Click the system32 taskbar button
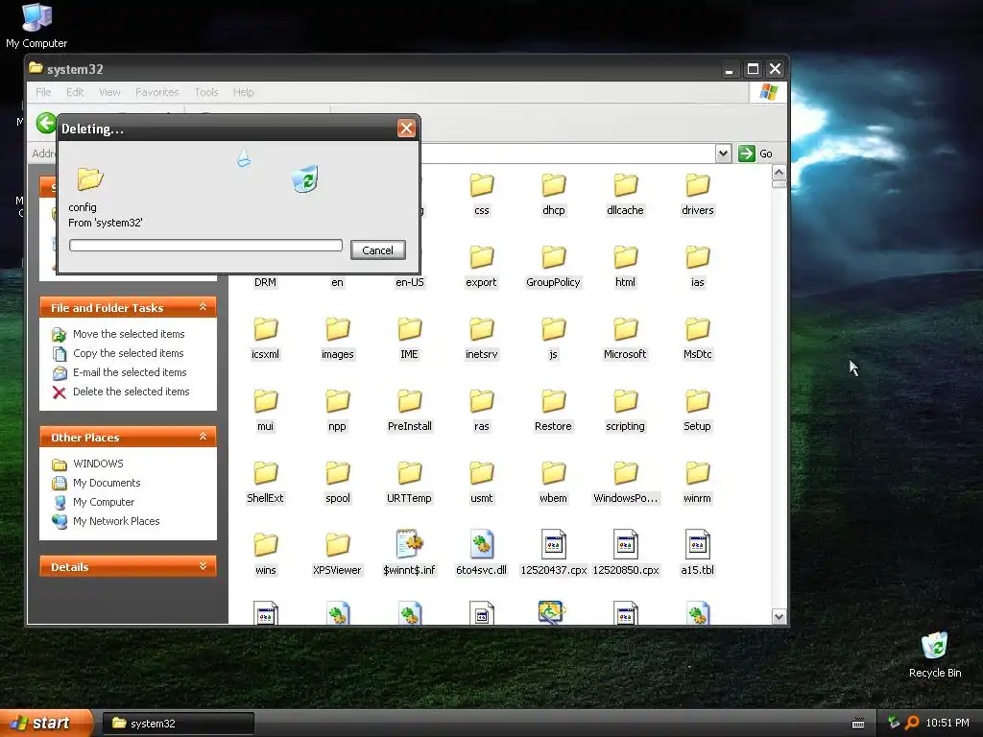This screenshot has height=737, width=983. tap(178, 724)
